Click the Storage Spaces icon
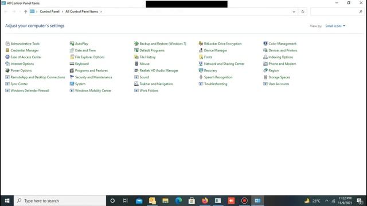 (266, 77)
